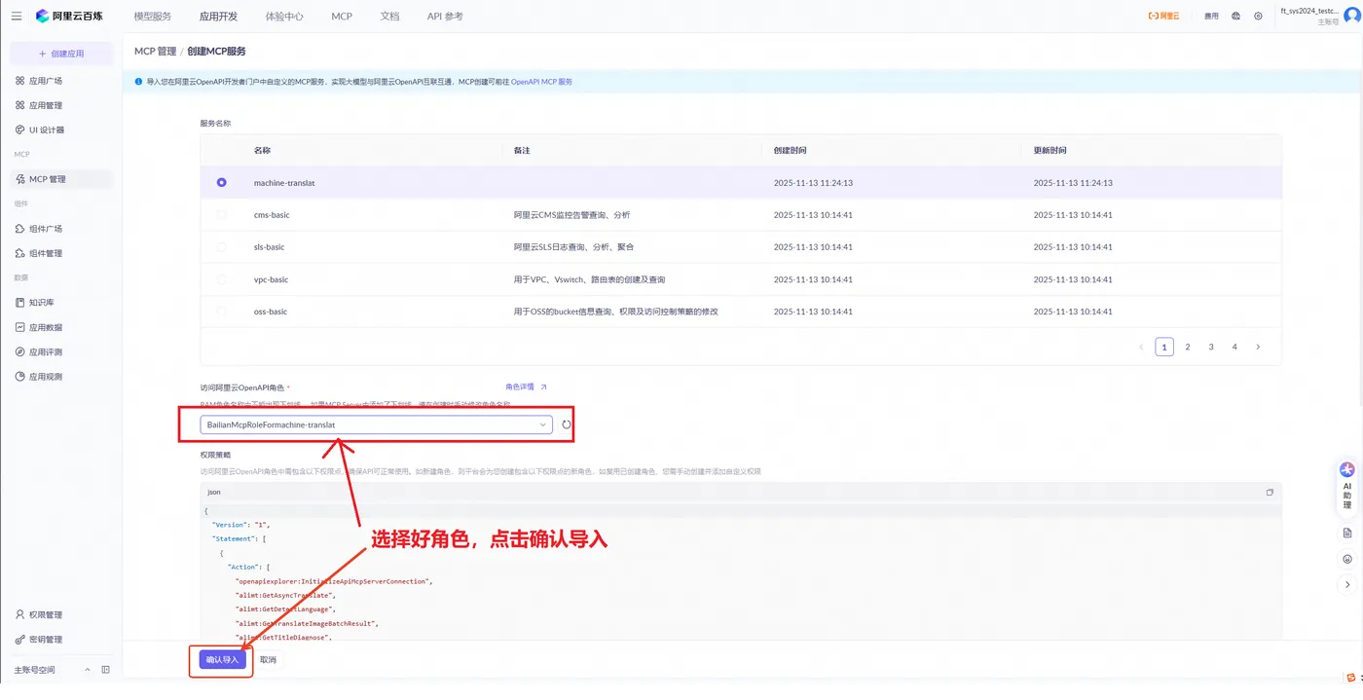This screenshot has width=1363, height=700.
Task: Click the 取消 button
Action: click(x=268, y=660)
